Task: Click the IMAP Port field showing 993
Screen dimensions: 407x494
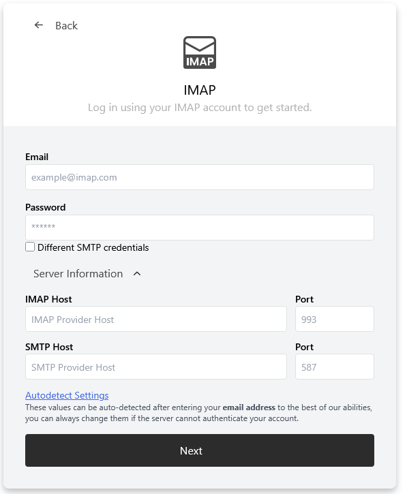Action: click(335, 319)
